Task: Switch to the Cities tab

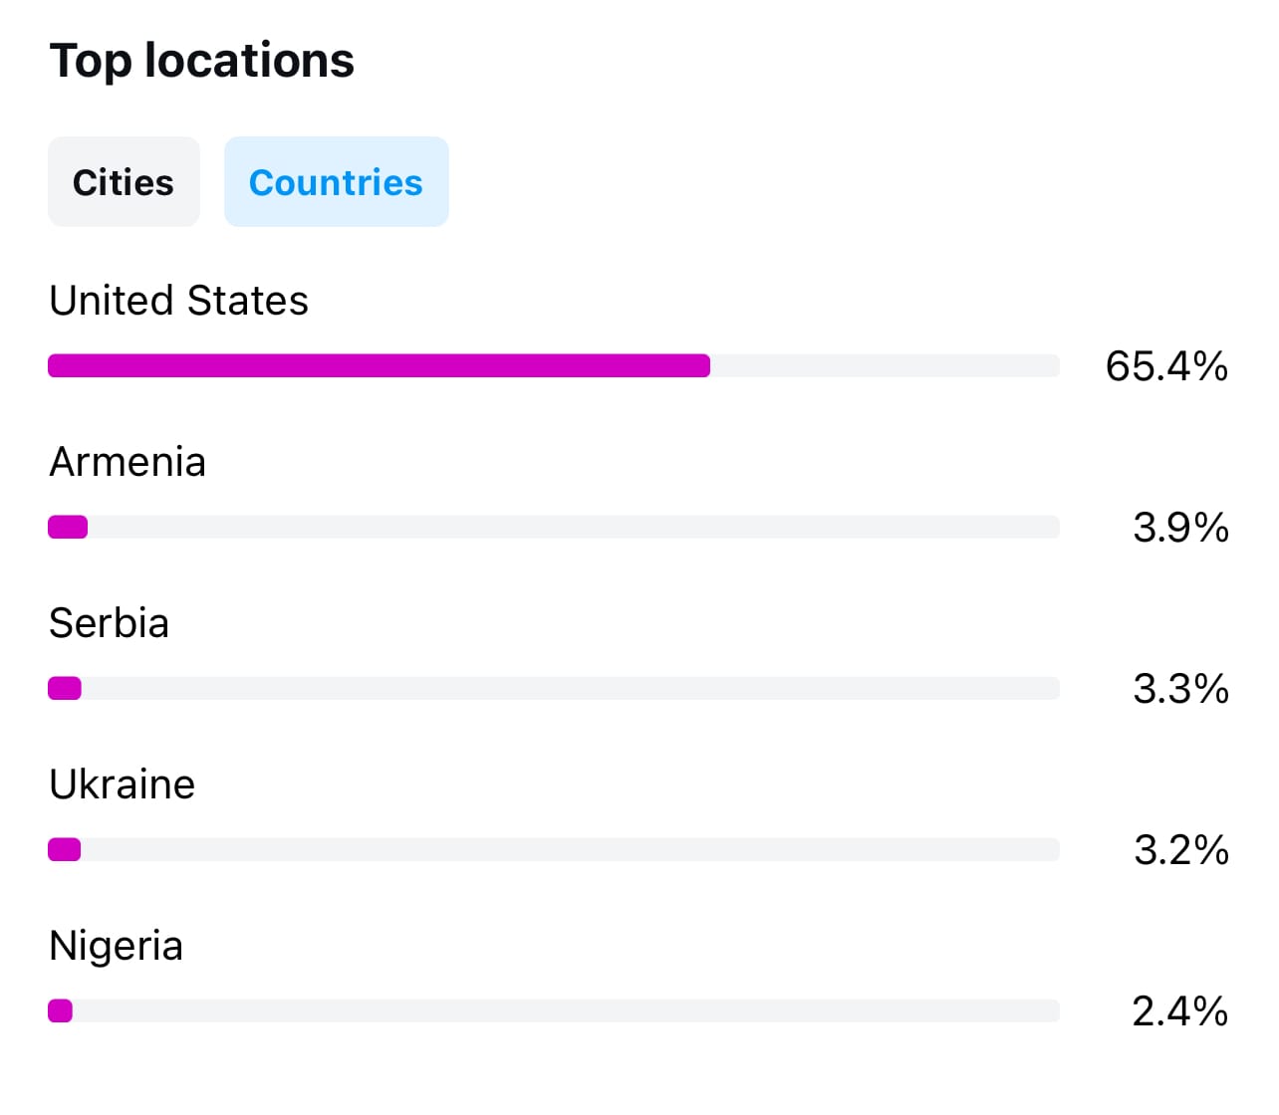Action: point(124,182)
